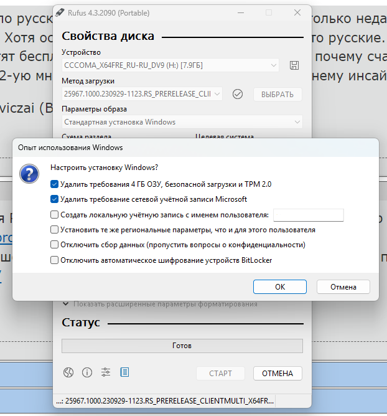Uncheck remove Microsoft online account requirement
Screen dimensions: 387x416
pyautogui.click(x=54, y=199)
